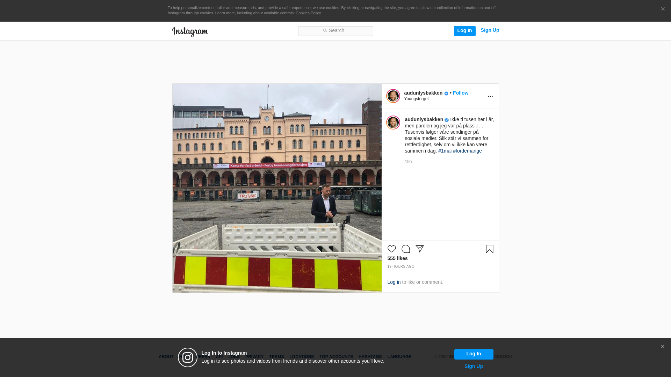The image size is (671, 377).
Task: Open the comment bubble icon
Action: 405,249
